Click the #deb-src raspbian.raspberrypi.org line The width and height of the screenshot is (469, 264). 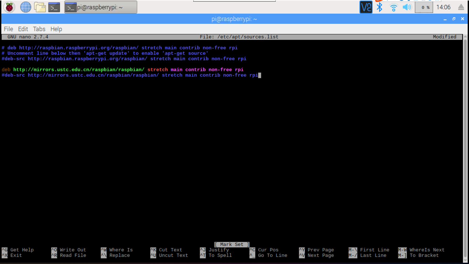point(124,59)
